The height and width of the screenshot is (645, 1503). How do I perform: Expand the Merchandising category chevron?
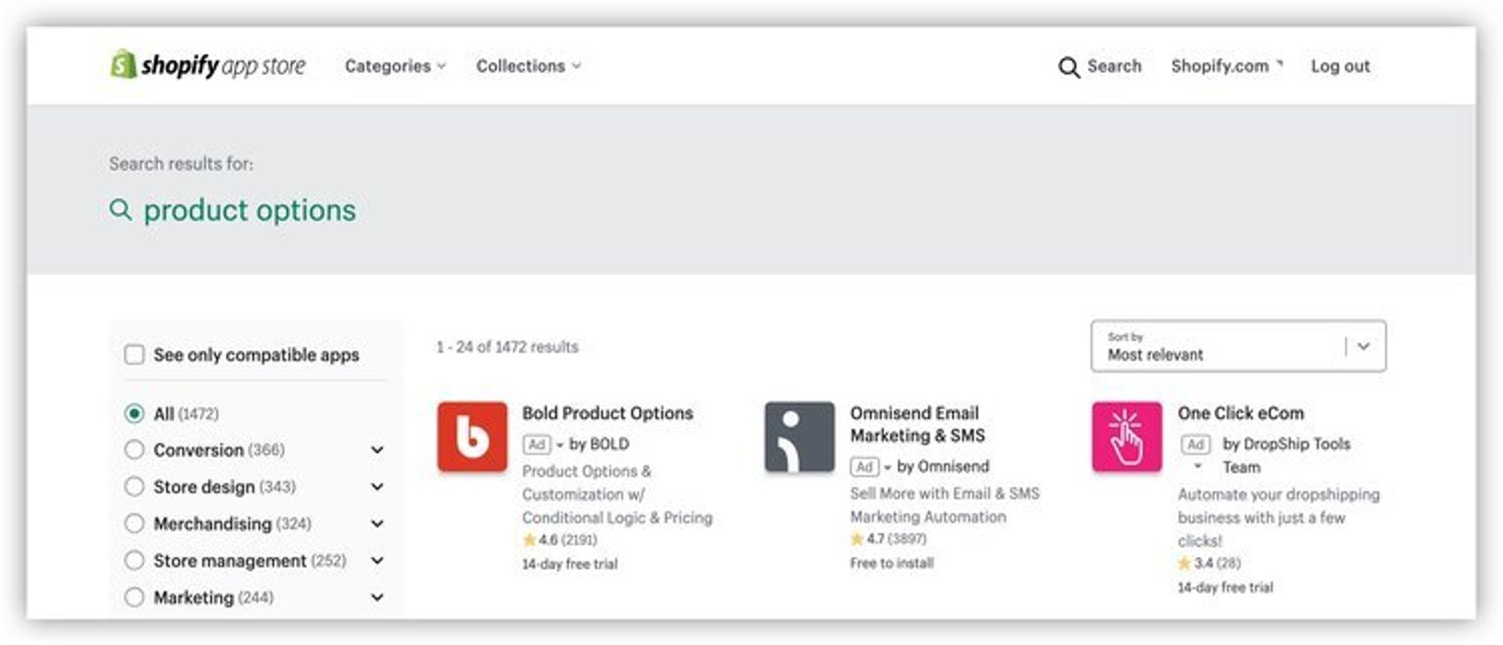coord(377,524)
